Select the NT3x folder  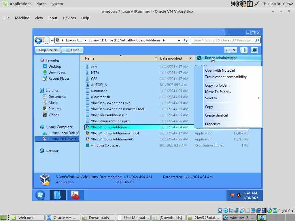point(95,73)
